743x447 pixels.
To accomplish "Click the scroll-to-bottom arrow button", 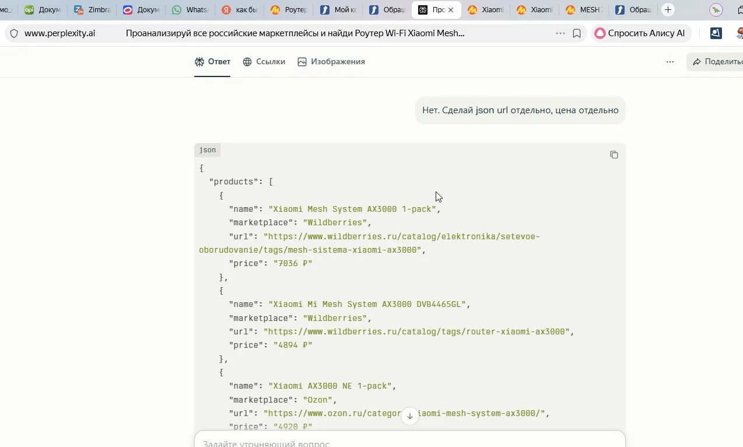I will click(x=409, y=416).
